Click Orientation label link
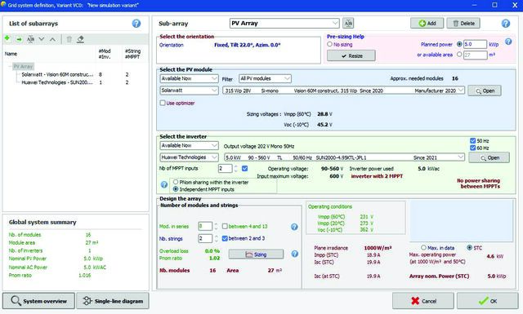523x314 pixels. (x=172, y=45)
